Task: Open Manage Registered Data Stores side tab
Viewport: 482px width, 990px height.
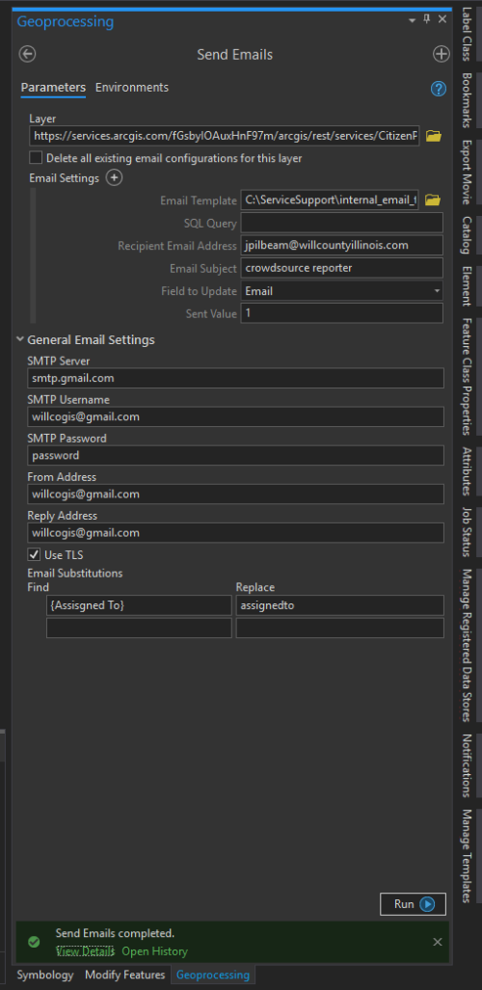Action: pos(467,645)
